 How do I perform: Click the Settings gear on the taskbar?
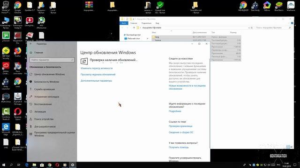point(73,165)
